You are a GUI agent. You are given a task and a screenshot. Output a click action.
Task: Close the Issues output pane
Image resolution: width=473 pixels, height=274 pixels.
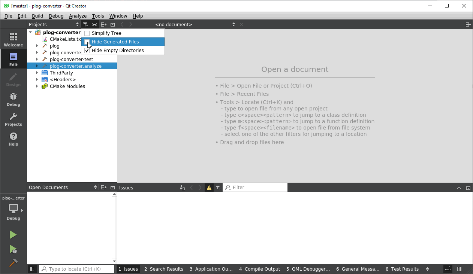(468, 188)
